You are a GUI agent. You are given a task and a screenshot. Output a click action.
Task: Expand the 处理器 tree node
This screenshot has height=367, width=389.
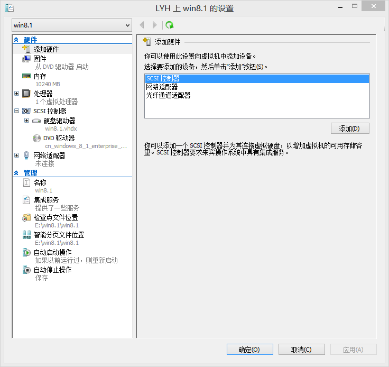click(16, 93)
